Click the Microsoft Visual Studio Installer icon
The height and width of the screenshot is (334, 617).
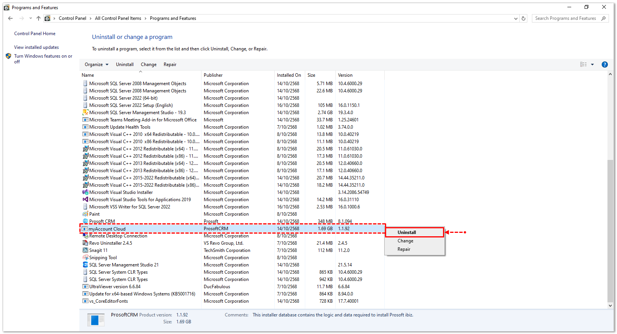coord(85,192)
